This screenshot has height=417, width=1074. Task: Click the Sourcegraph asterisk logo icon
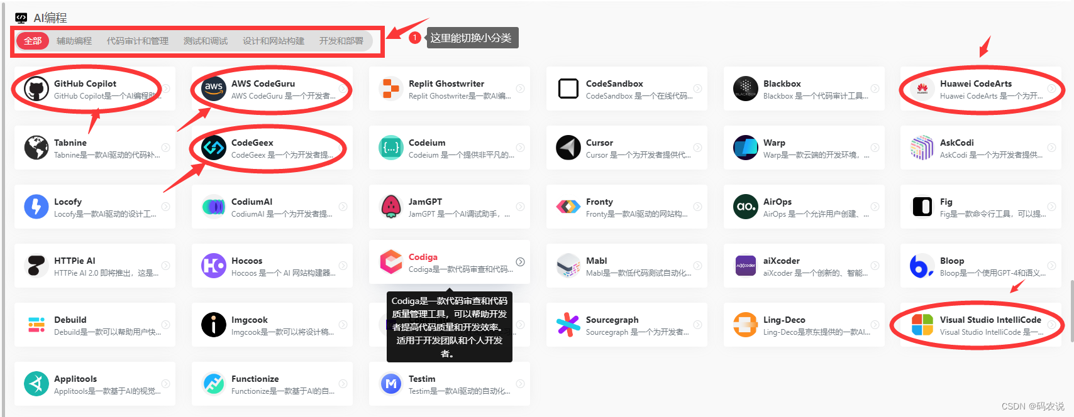[568, 325]
